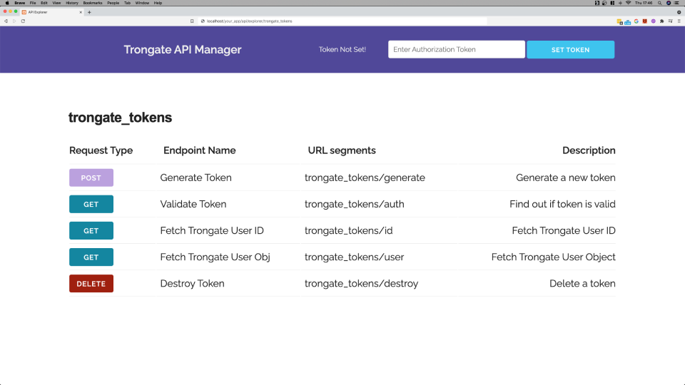Click the trongate_tokens/auth URL segment
This screenshot has width=685, height=385.
tap(355, 204)
